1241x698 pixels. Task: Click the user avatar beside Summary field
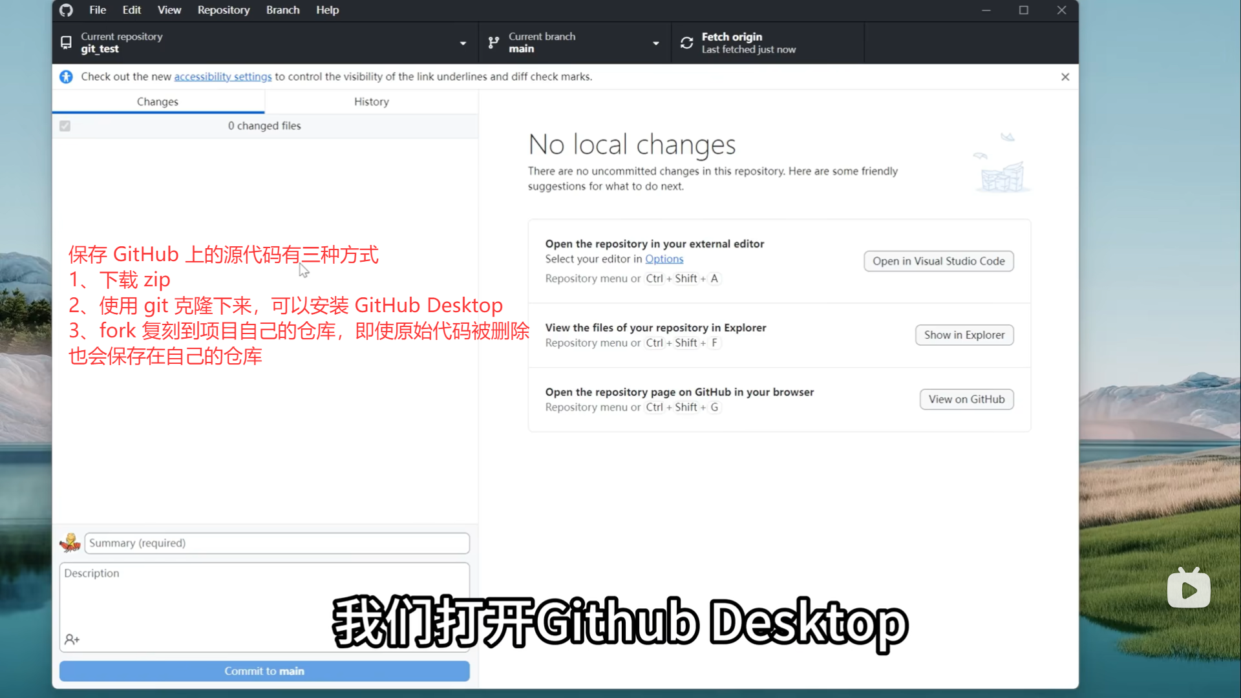pos(70,543)
